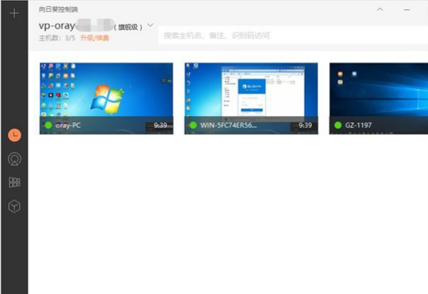Image resolution: width=428 pixels, height=294 pixels.
Task: Open the remote assist icon in sidebar
Action: tap(14, 159)
